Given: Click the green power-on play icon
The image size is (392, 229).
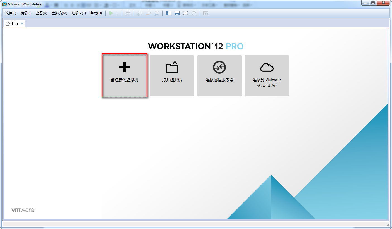Looking at the screenshot, I should (111, 13).
